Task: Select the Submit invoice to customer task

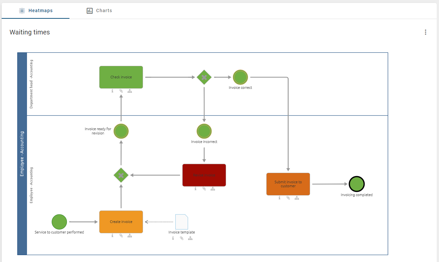Action: point(288,184)
